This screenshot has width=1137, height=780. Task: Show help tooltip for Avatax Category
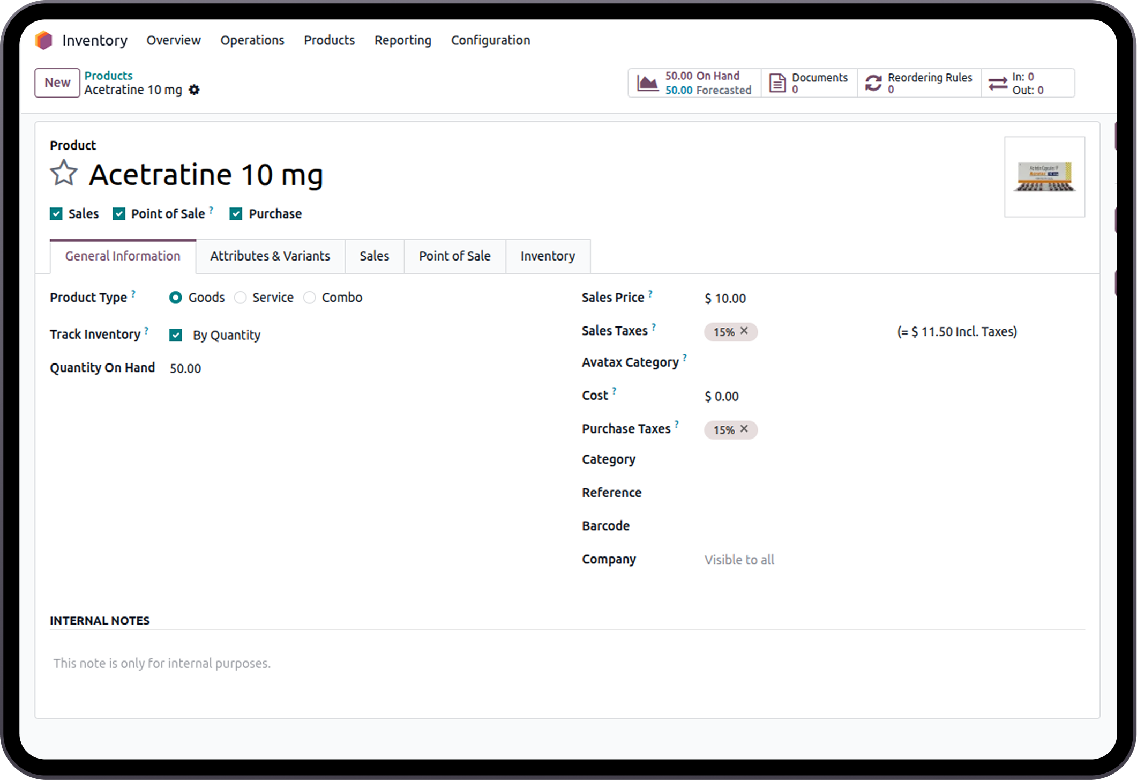click(x=685, y=358)
